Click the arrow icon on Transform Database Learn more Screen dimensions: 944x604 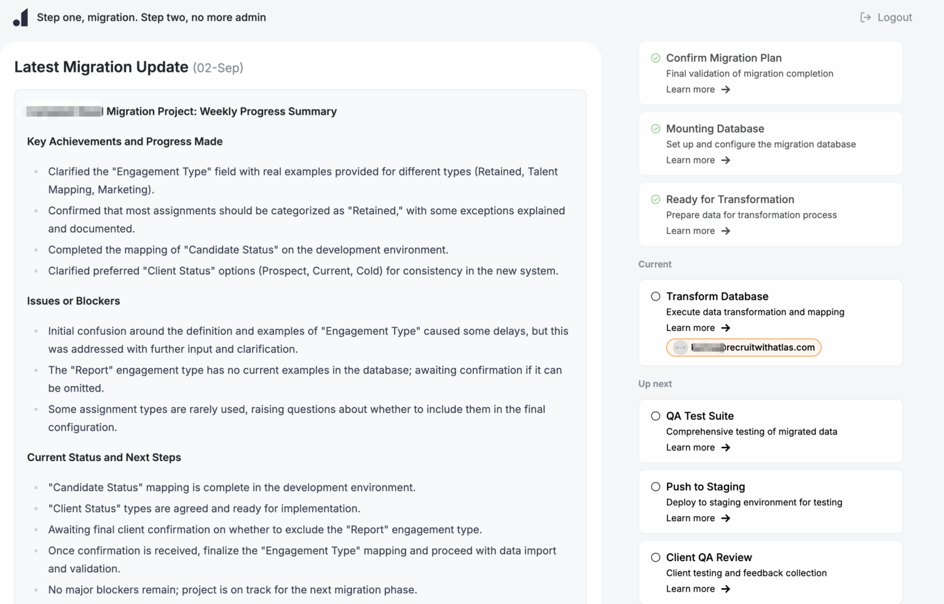click(x=726, y=328)
